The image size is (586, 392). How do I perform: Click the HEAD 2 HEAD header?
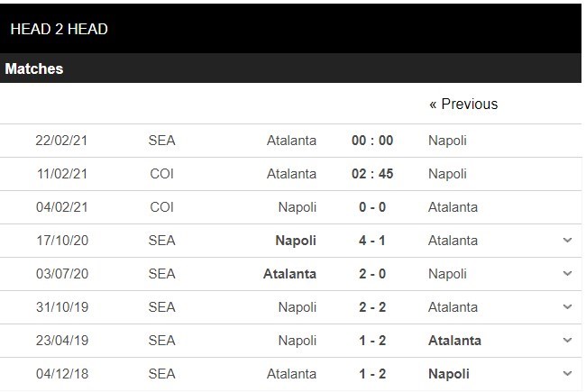point(60,29)
